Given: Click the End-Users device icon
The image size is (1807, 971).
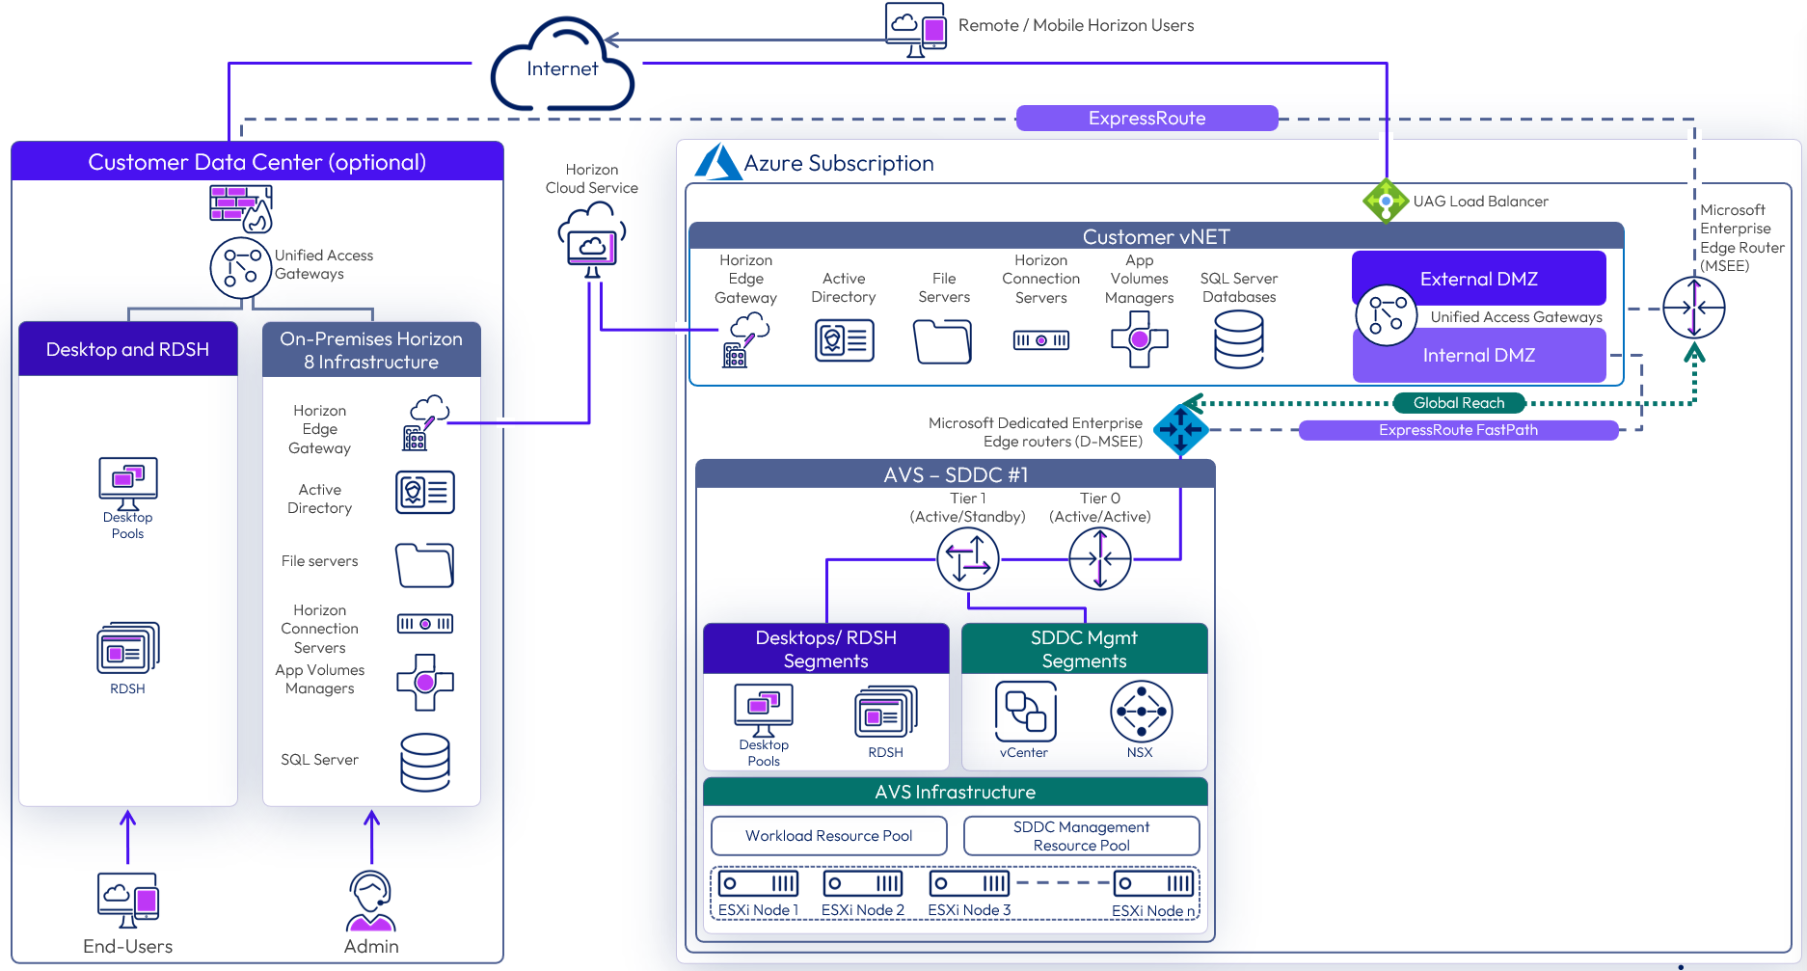Looking at the screenshot, I should tap(128, 901).
